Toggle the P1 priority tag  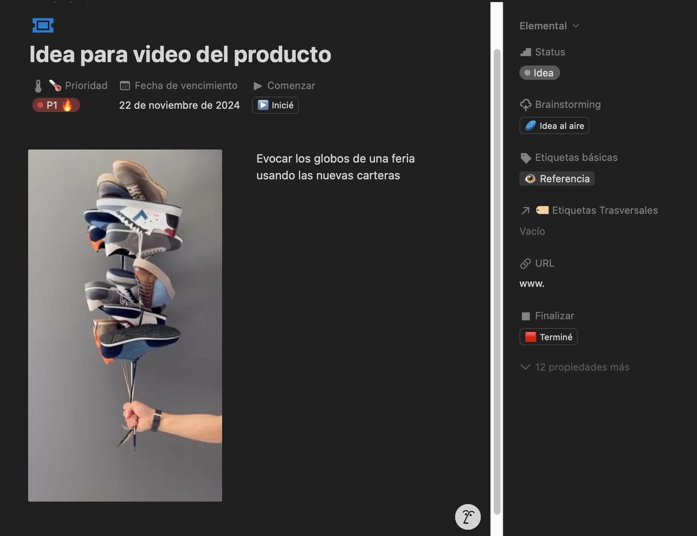click(x=56, y=105)
